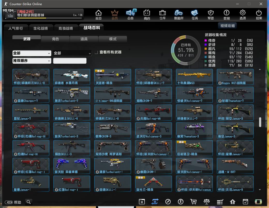The height and width of the screenshot is (208, 269).
Task: Select the Ultimax-100战损版 weapon card
Action: [113, 95]
